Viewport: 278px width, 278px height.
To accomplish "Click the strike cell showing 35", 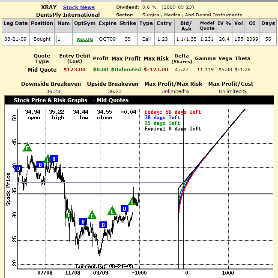I will pos(128,39).
